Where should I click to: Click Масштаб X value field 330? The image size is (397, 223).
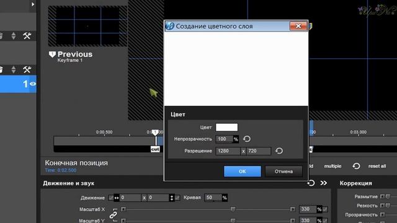(308, 209)
